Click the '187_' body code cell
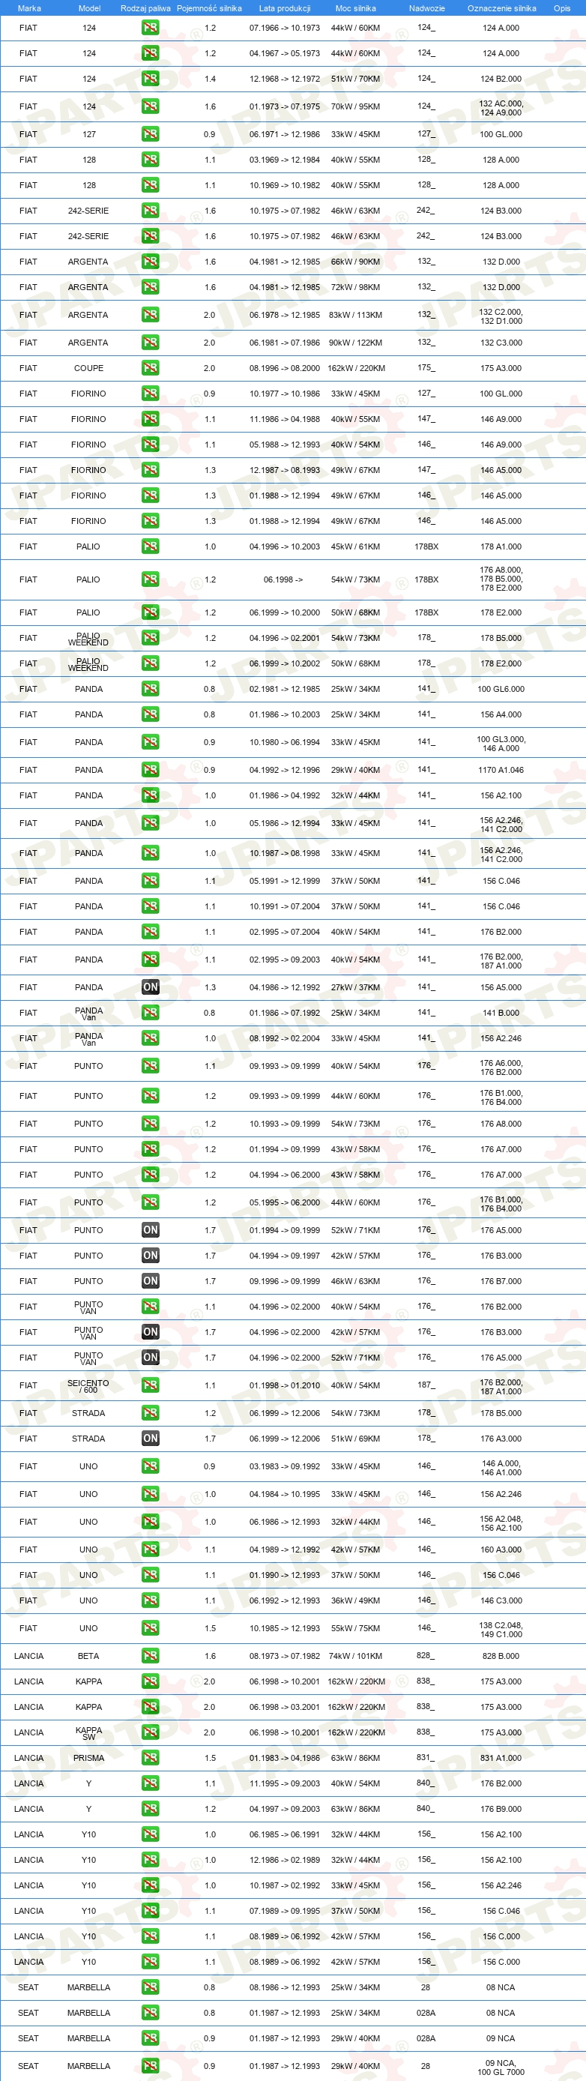The image size is (586, 2081). pos(426,1385)
